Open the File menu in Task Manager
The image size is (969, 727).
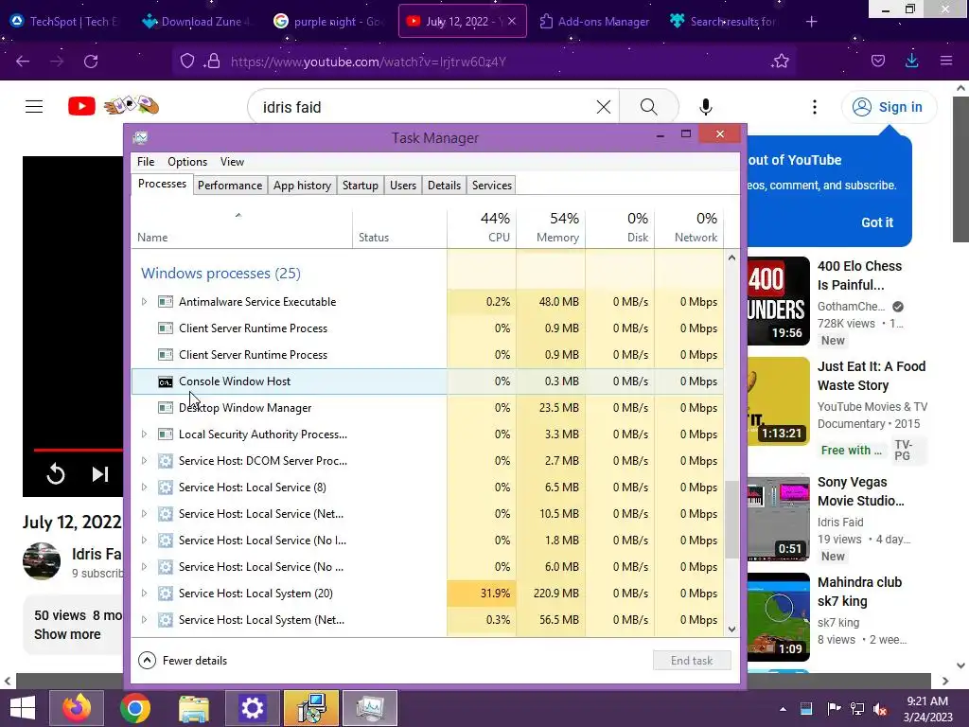[x=146, y=162]
